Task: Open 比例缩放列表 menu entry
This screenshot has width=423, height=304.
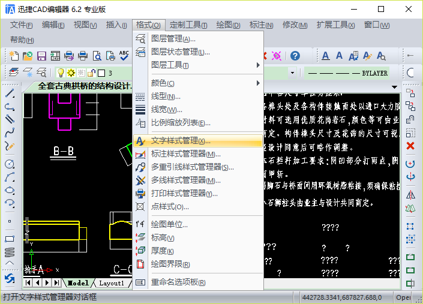Action: [x=198, y=123]
